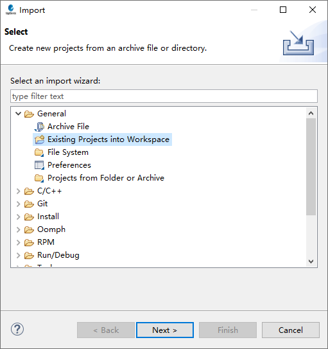Expand the C/C++ category
Screen dimensions: 328x349
tap(18, 191)
